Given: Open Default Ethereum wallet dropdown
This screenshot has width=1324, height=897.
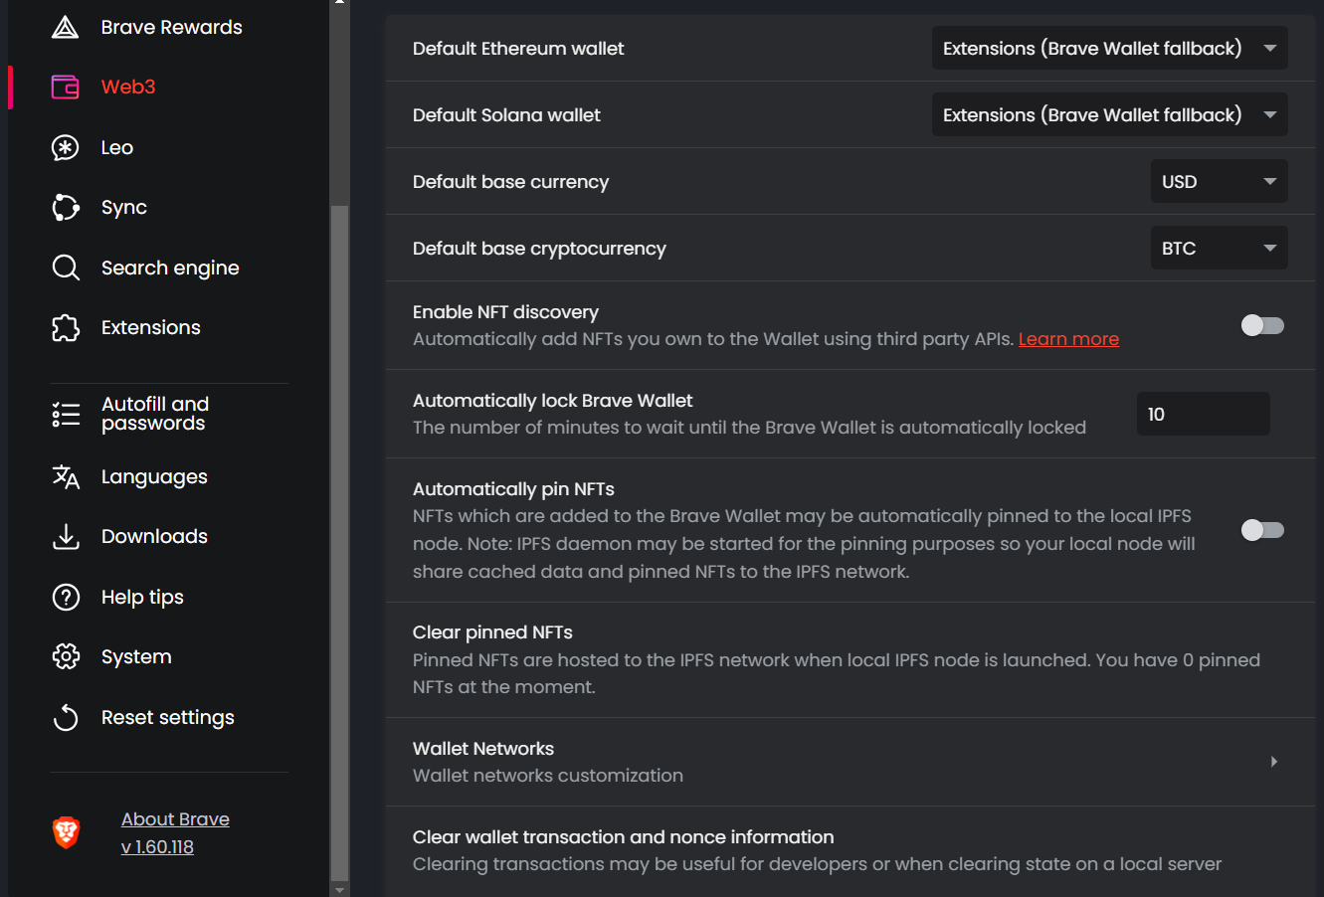Looking at the screenshot, I should 1110,49.
